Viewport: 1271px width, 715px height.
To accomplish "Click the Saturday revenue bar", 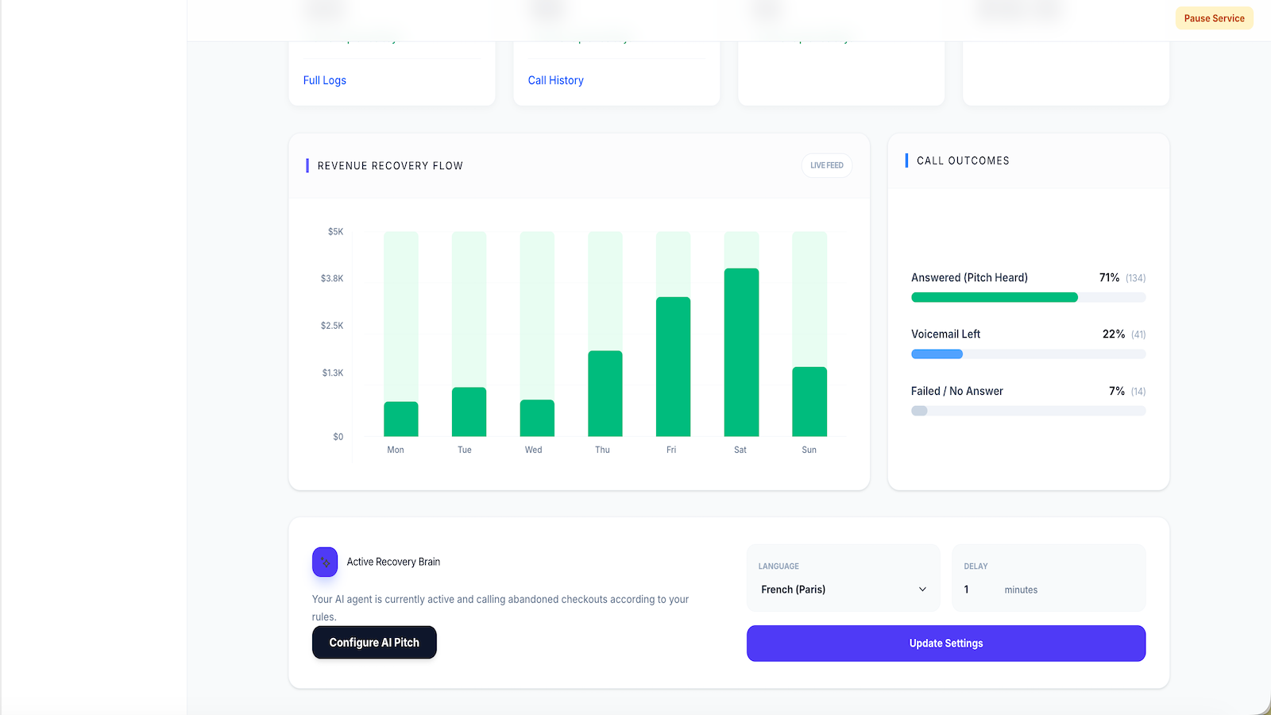I will [741, 353].
